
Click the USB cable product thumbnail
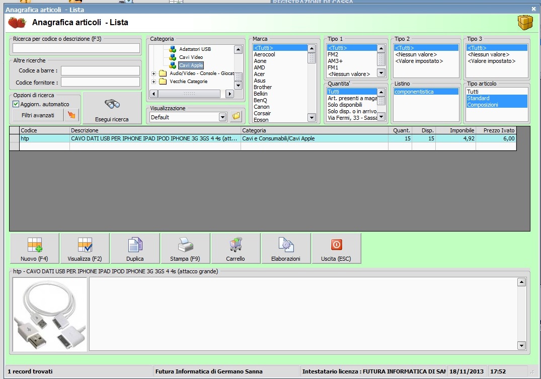click(50, 315)
